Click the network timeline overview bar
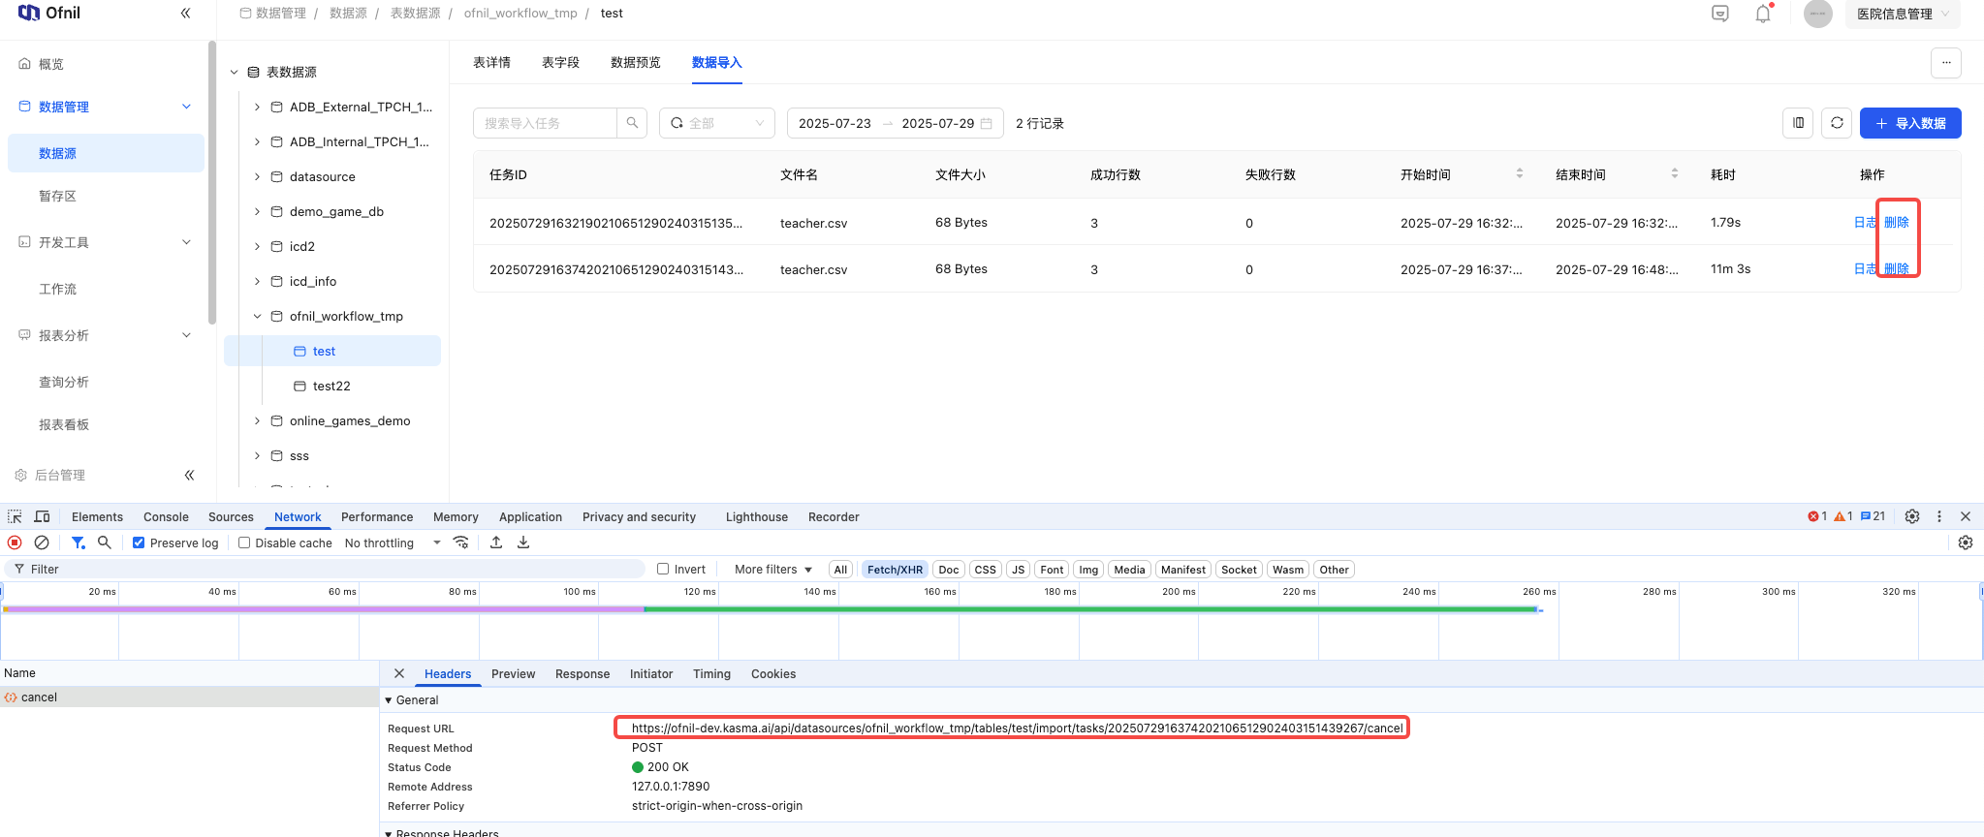The image size is (1984, 837). 772,609
